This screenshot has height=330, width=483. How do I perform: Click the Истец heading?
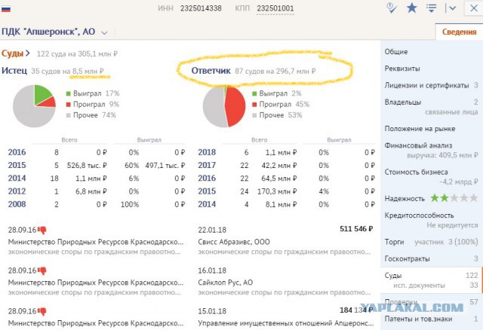point(14,71)
